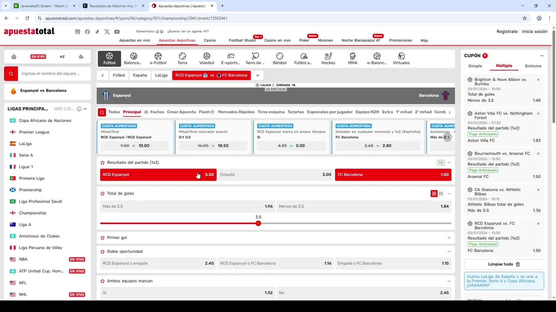This screenshot has height=312, width=556.
Task: Click the red team search icon
Action: (11, 74)
